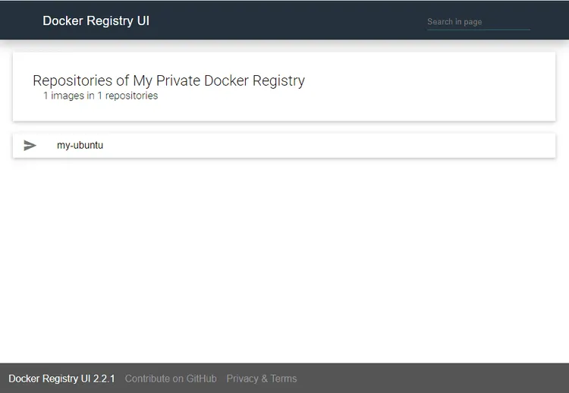Click the empty right side of the gray footer

tap(455, 379)
